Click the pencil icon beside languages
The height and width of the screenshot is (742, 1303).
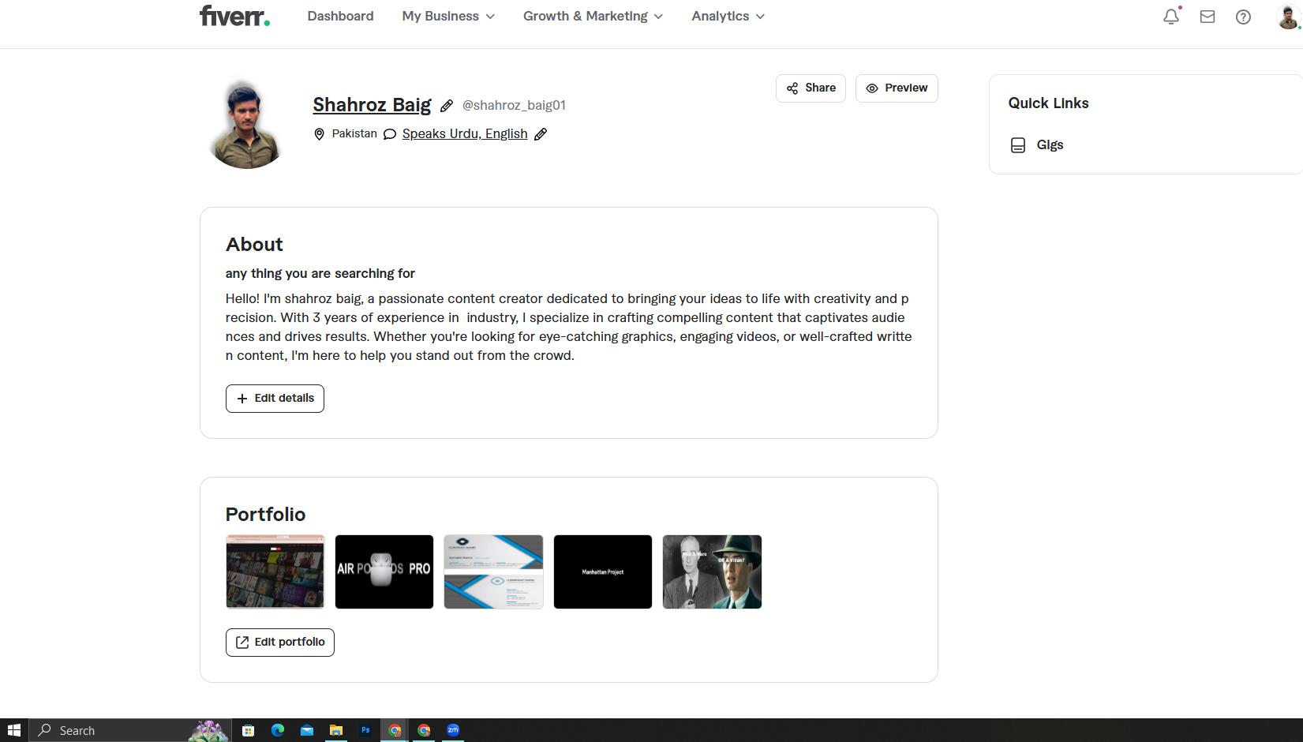pyautogui.click(x=541, y=134)
